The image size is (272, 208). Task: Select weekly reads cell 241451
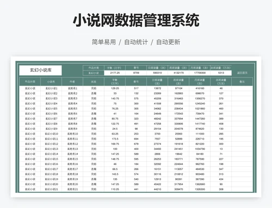pyautogui.click(x=178, y=149)
